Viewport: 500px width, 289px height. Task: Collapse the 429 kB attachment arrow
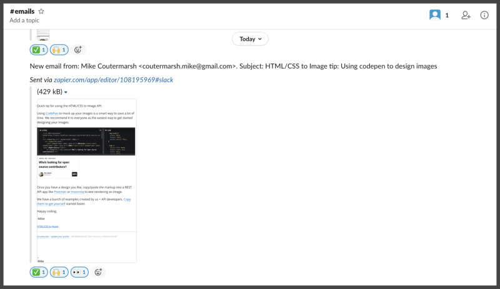click(66, 92)
